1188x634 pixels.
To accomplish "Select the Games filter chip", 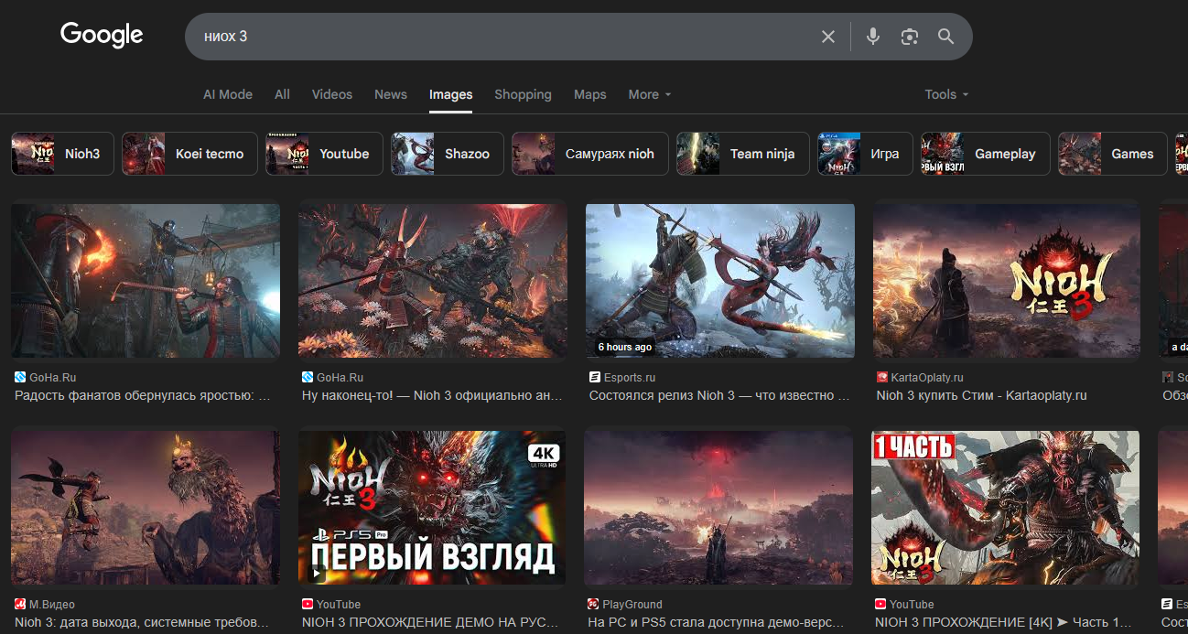I will click(x=1113, y=154).
